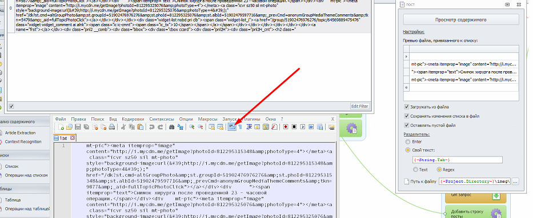The image size is (533, 218).
Task: Click the Word Wrap toolbar icon
Action: click(232, 127)
